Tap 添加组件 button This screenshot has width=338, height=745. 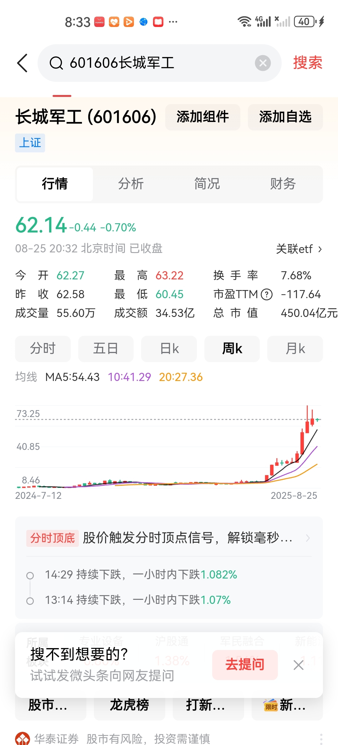[203, 117]
